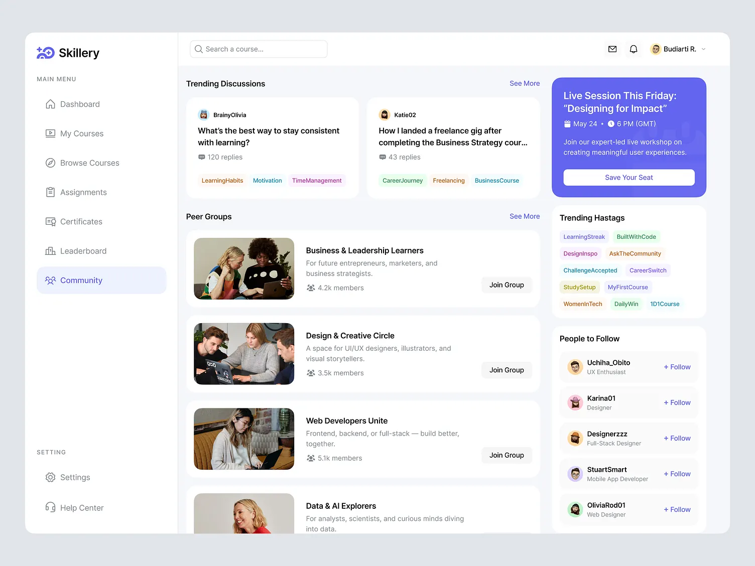The width and height of the screenshot is (755, 566).
Task: Select LearningStreak hashtag
Action: click(584, 237)
